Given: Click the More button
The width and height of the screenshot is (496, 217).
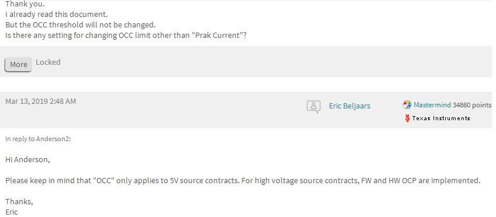Looking at the screenshot, I should click(18, 64).
